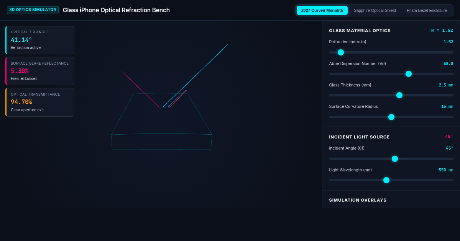
Task: Click the cyan incident light ray
Action: tap(195, 76)
